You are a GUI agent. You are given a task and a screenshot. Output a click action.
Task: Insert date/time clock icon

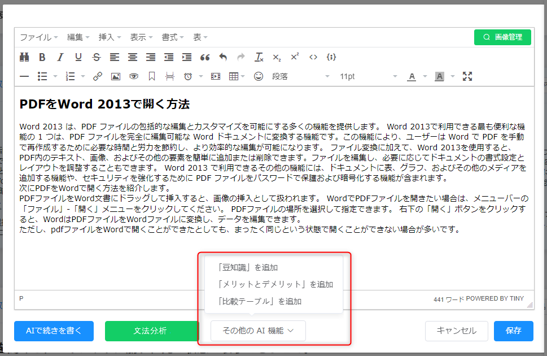(x=188, y=76)
